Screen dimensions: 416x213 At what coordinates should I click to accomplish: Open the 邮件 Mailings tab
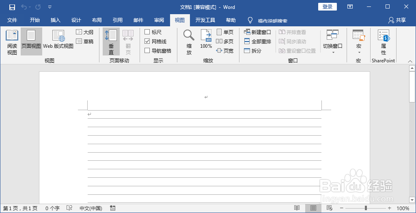[138, 20]
